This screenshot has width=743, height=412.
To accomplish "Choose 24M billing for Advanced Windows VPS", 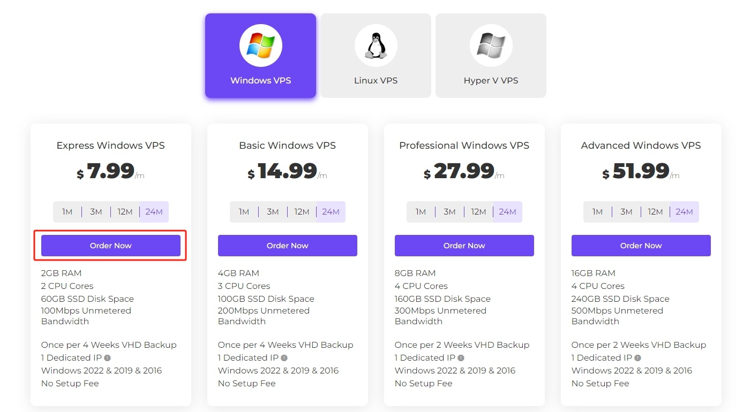I will [684, 212].
